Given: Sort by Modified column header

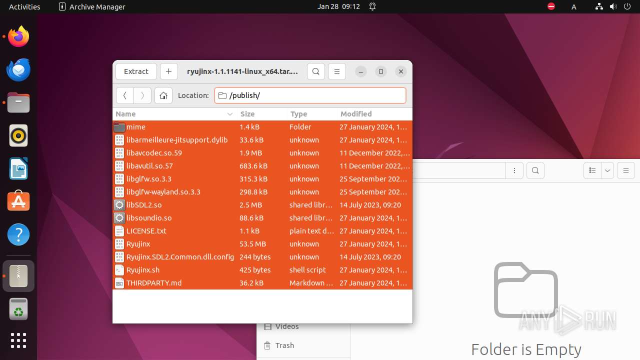Looking at the screenshot, I should [x=375, y=114].
